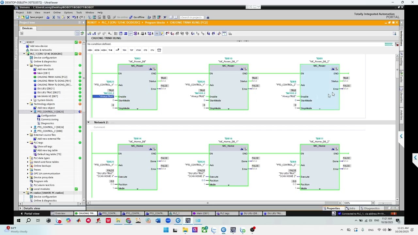Open the Online menu
Screen dimensions: 418x235
57,12
